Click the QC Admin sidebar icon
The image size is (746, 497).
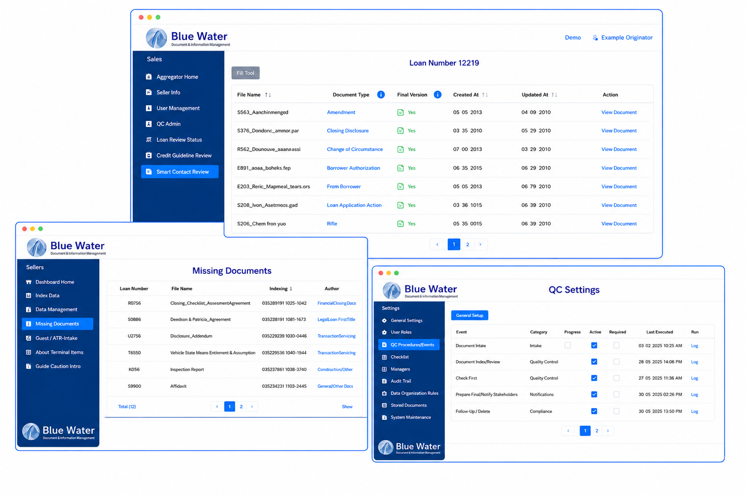149,124
